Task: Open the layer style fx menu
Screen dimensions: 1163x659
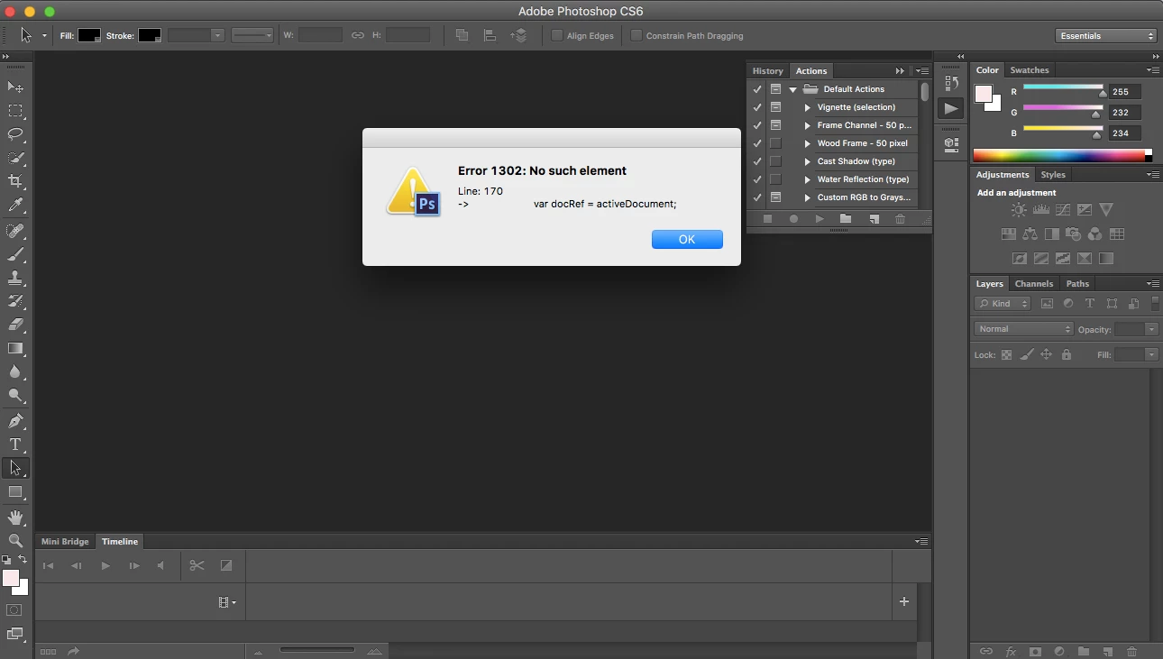Action: point(1011,651)
